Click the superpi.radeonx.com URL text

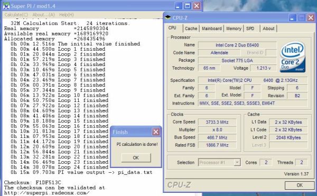coord(46,193)
